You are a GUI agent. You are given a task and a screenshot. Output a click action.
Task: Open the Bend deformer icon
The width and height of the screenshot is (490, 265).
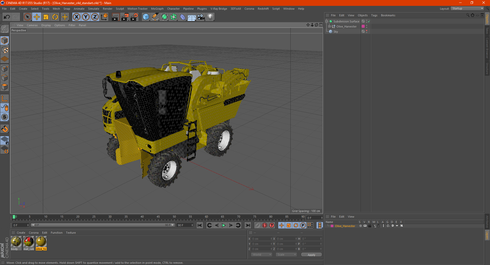183,17
